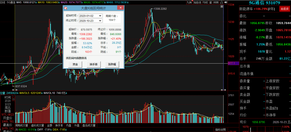Click the 5G通信 931079 title

coord(265,3)
